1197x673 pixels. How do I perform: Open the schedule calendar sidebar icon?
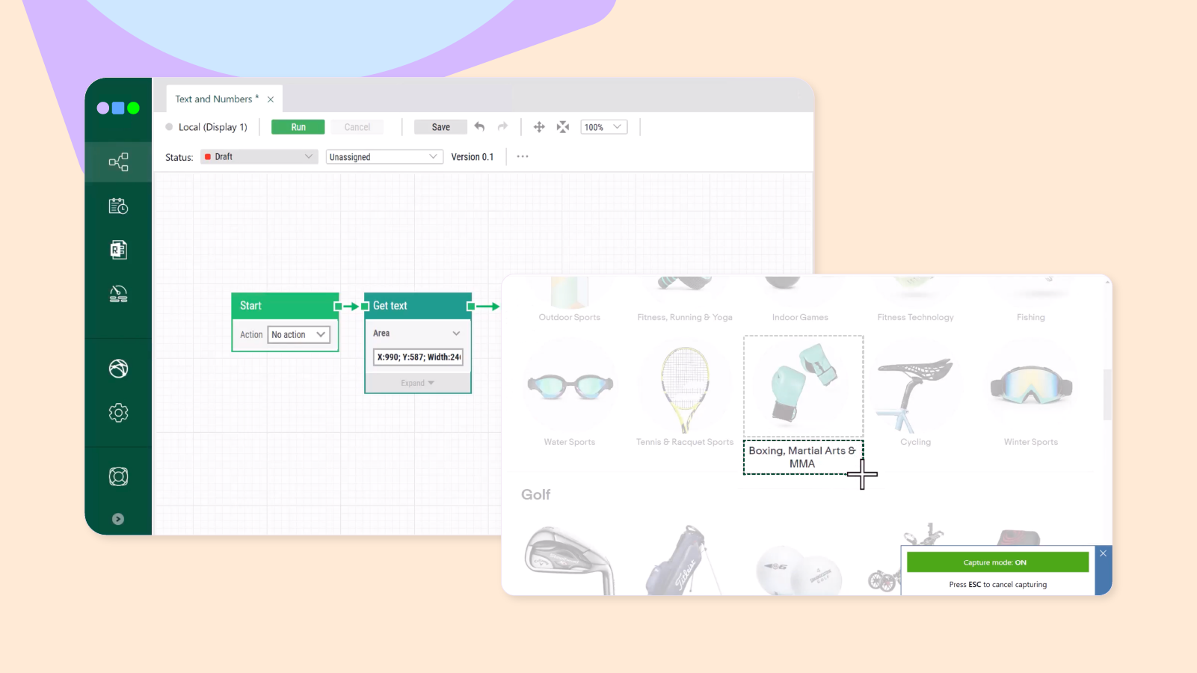pos(118,206)
